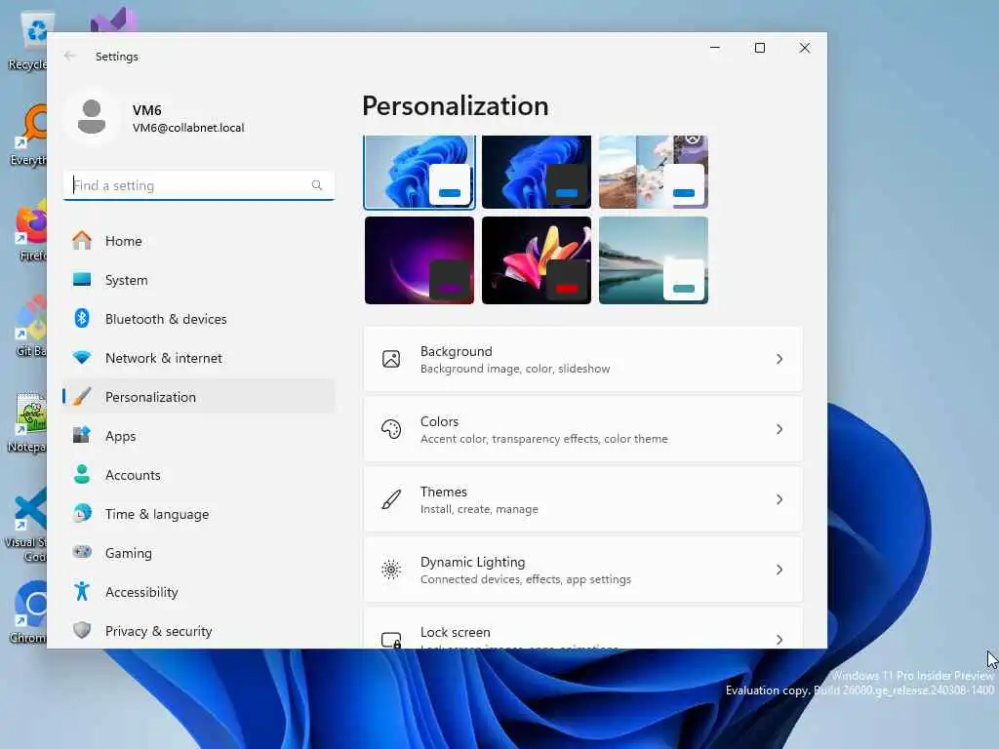Select the Windows light bloom theme

tap(420, 172)
